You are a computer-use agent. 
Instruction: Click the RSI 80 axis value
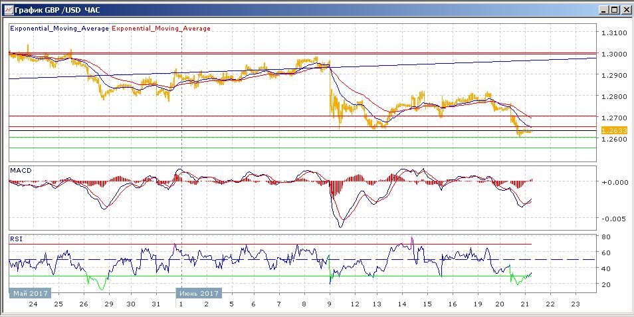[606, 237]
